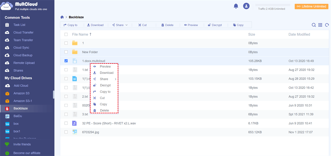Screen dimensions: 331x156
Task: Click Copy toolbar button
Action: (238, 25)
